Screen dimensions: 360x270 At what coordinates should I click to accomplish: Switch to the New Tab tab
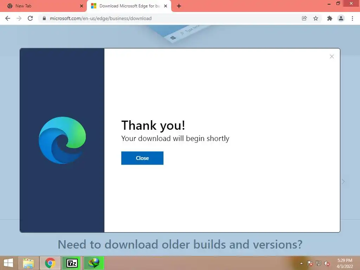coord(43,6)
